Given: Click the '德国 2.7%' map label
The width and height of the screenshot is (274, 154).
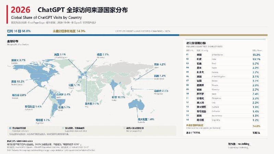Looking at the screenshot, I should click(103, 54).
